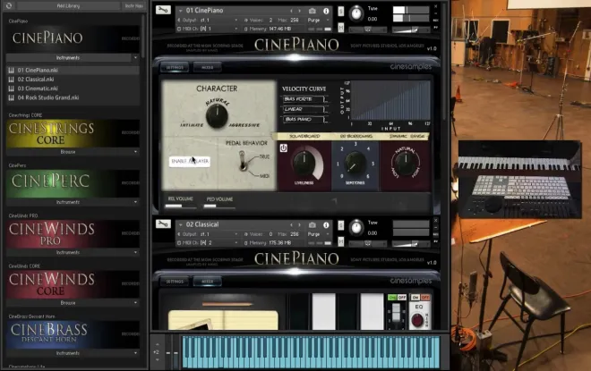The height and width of the screenshot is (371, 591).
Task: Switch to Mixer tab in 01 CinePiano
Action: [x=208, y=67]
